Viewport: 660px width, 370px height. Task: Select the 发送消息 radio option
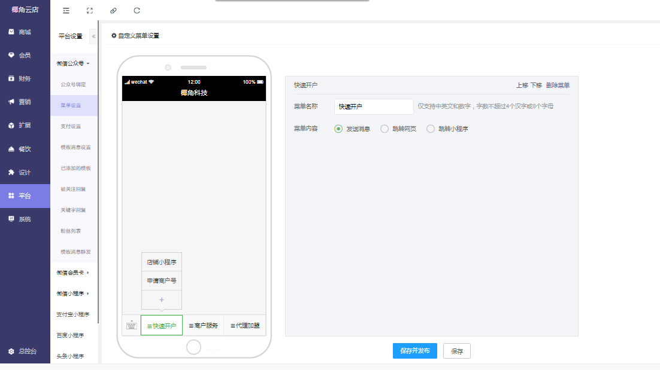point(338,129)
